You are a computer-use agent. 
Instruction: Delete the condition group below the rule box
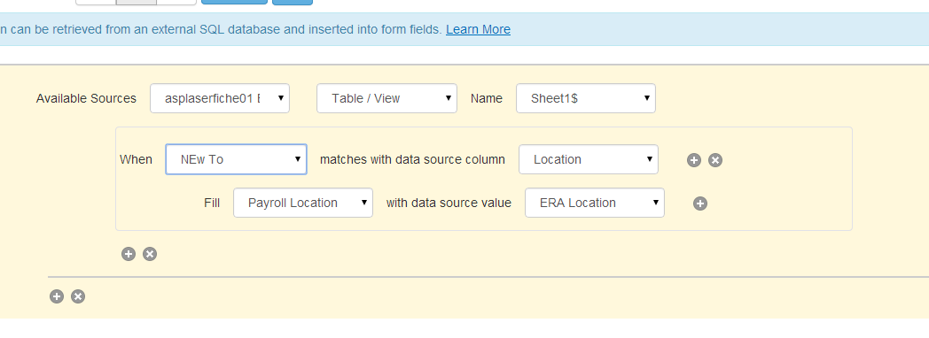coord(150,254)
